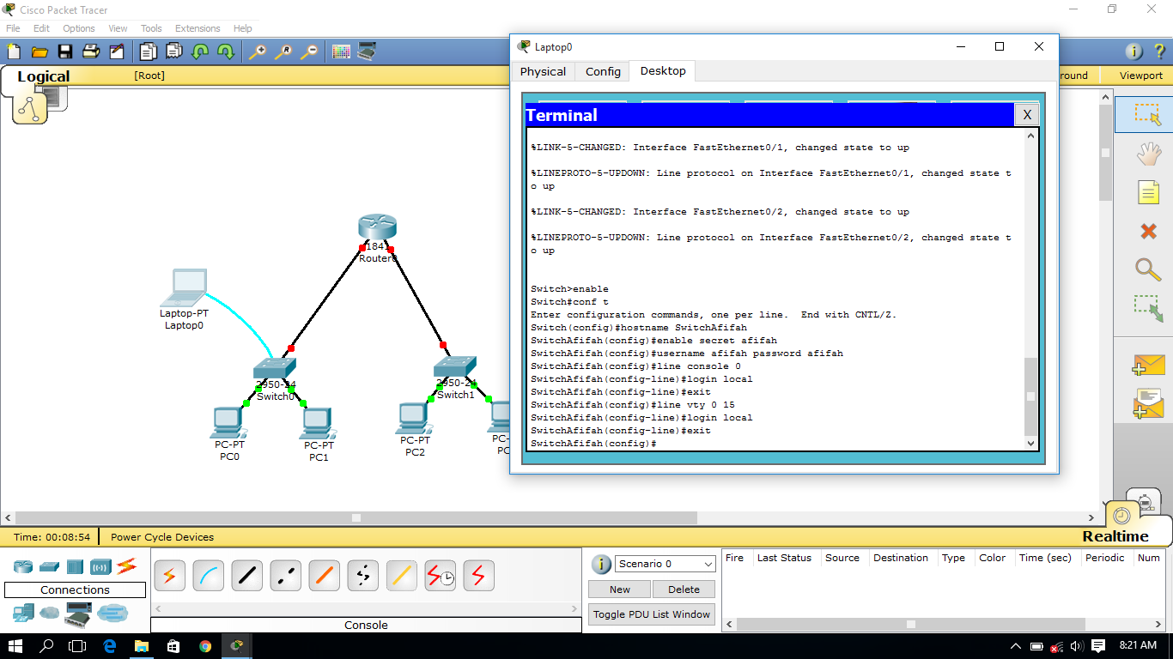Select the Automatic connection lightning bolt
1173x659 pixels.
(169, 575)
